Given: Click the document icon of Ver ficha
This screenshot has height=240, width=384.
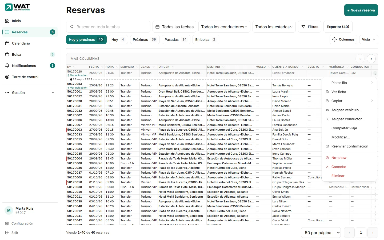Looking at the screenshot, I should pos(327,92).
